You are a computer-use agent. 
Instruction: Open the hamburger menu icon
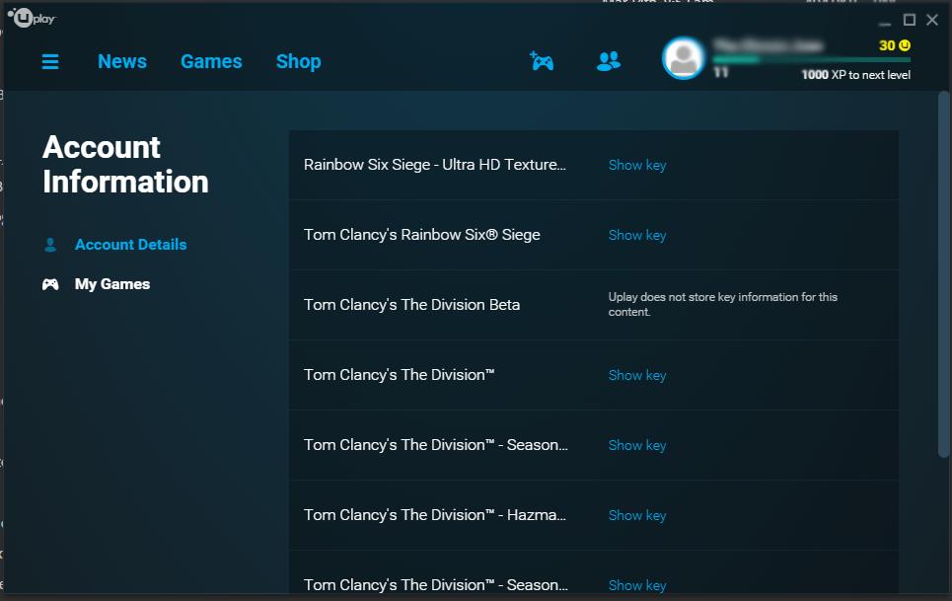click(x=50, y=61)
